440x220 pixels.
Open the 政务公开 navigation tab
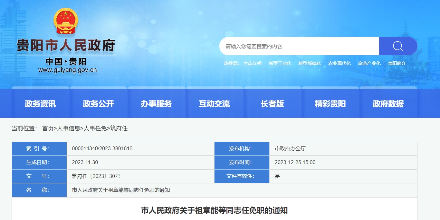click(x=98, y=104)
